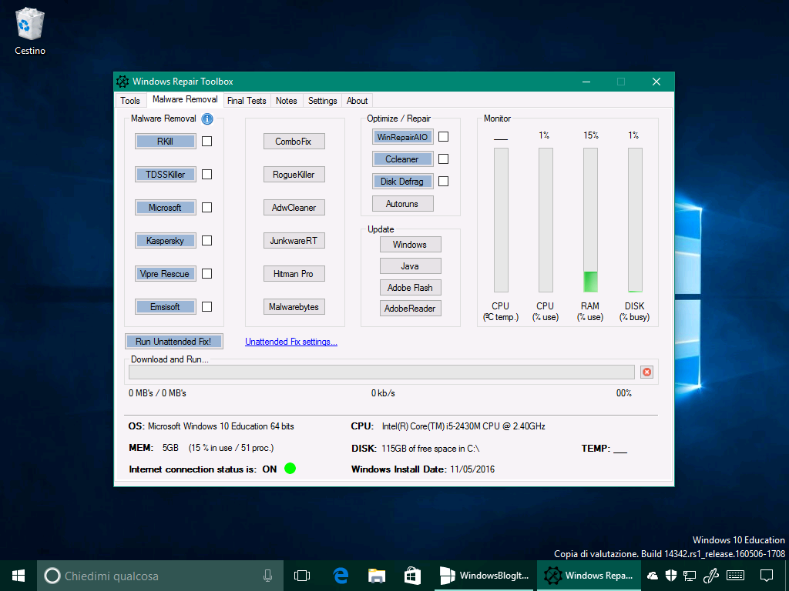Viewport: 789px width, 591px height.
Task: Click the Download and Run progress bar
Action: pyautogui.click(x=381, y=372)
